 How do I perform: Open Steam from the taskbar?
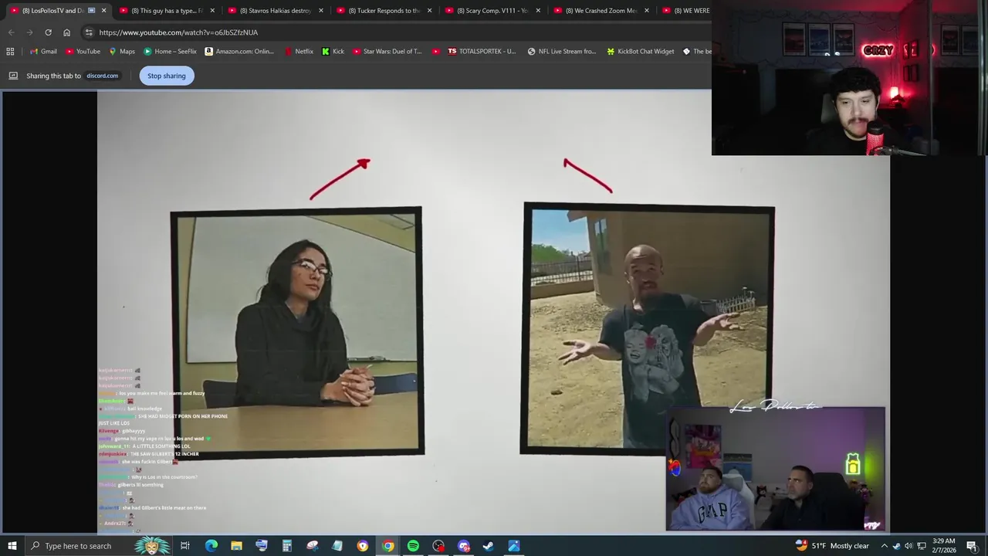(x=488, y=546)
